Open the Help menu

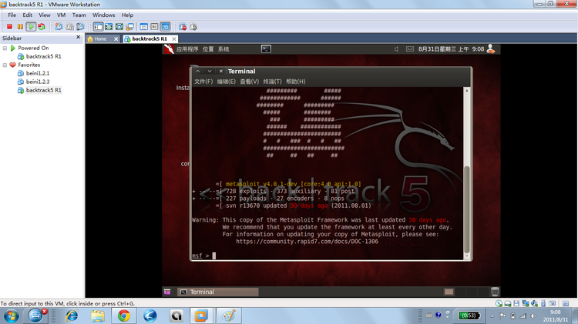127,15
